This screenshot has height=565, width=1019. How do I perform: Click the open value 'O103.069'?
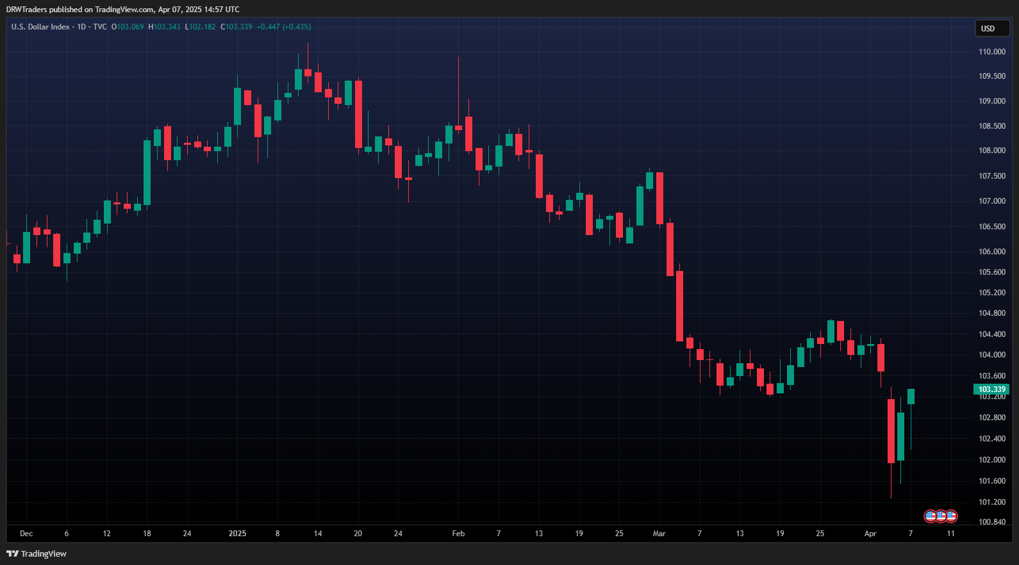128,27
